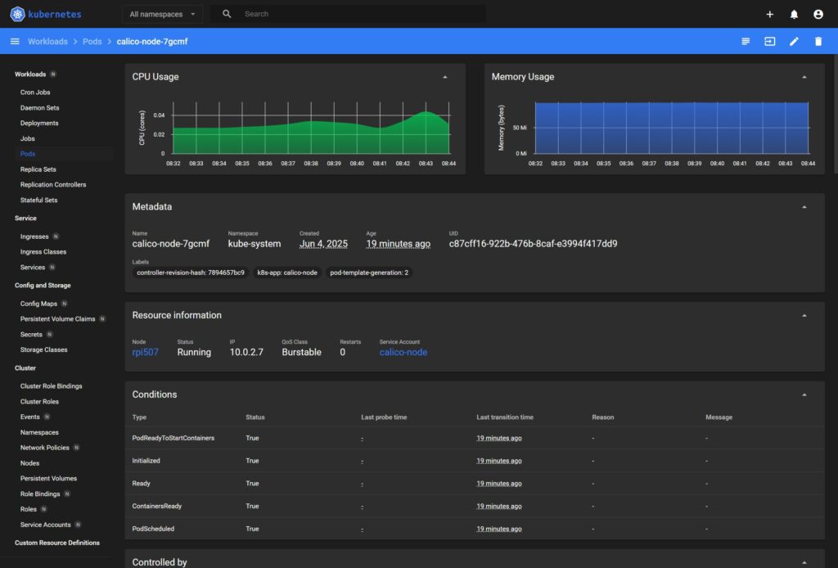Click the pod-template-generation: 2 label chip
This screenshot has width=838, height=568.
[x=369, y=273]
